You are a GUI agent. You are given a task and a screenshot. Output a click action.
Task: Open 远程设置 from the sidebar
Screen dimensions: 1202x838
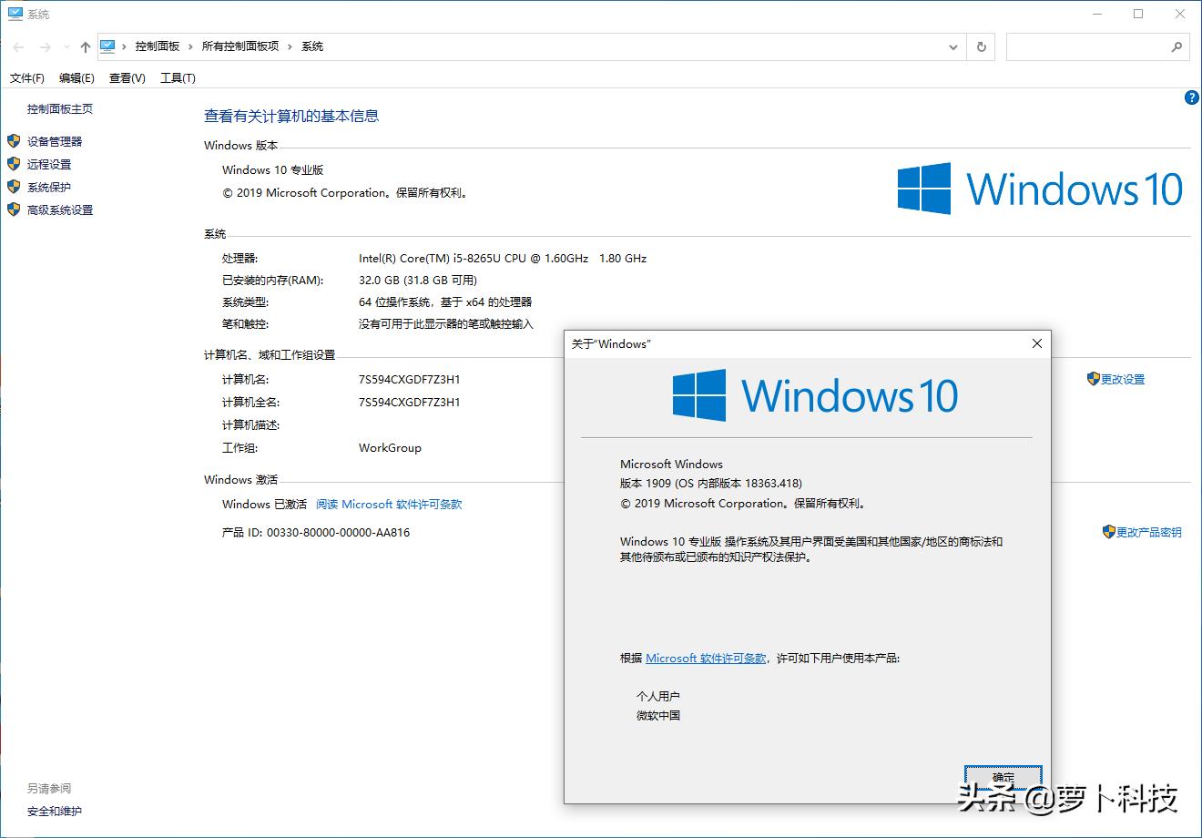pos(48,164)
